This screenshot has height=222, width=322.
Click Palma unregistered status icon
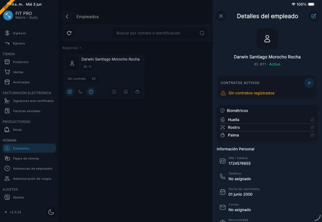[x=312, y=135]
